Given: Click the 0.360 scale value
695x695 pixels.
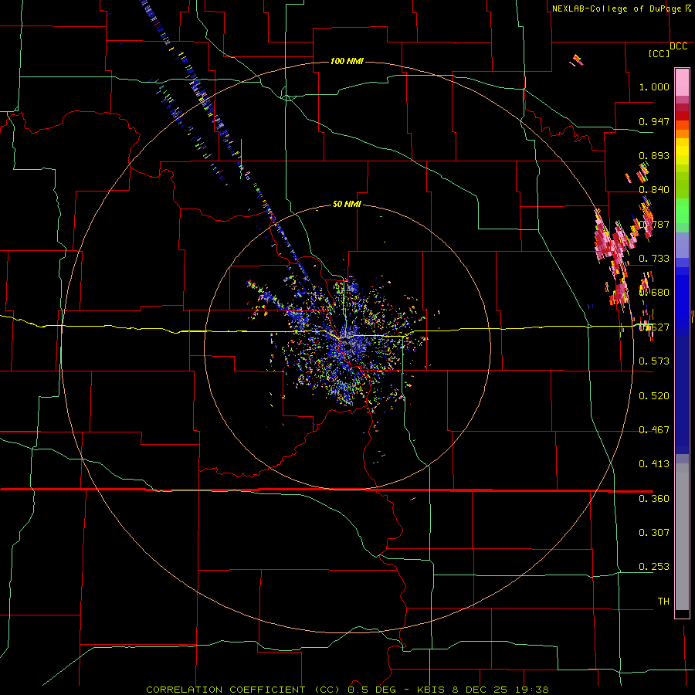Looking at the screenshot, I should 654,499.
